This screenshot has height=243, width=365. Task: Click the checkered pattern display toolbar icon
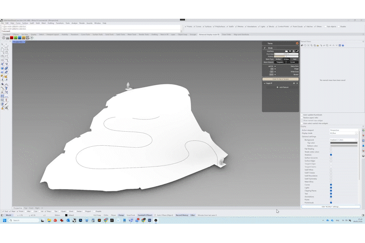27,37
